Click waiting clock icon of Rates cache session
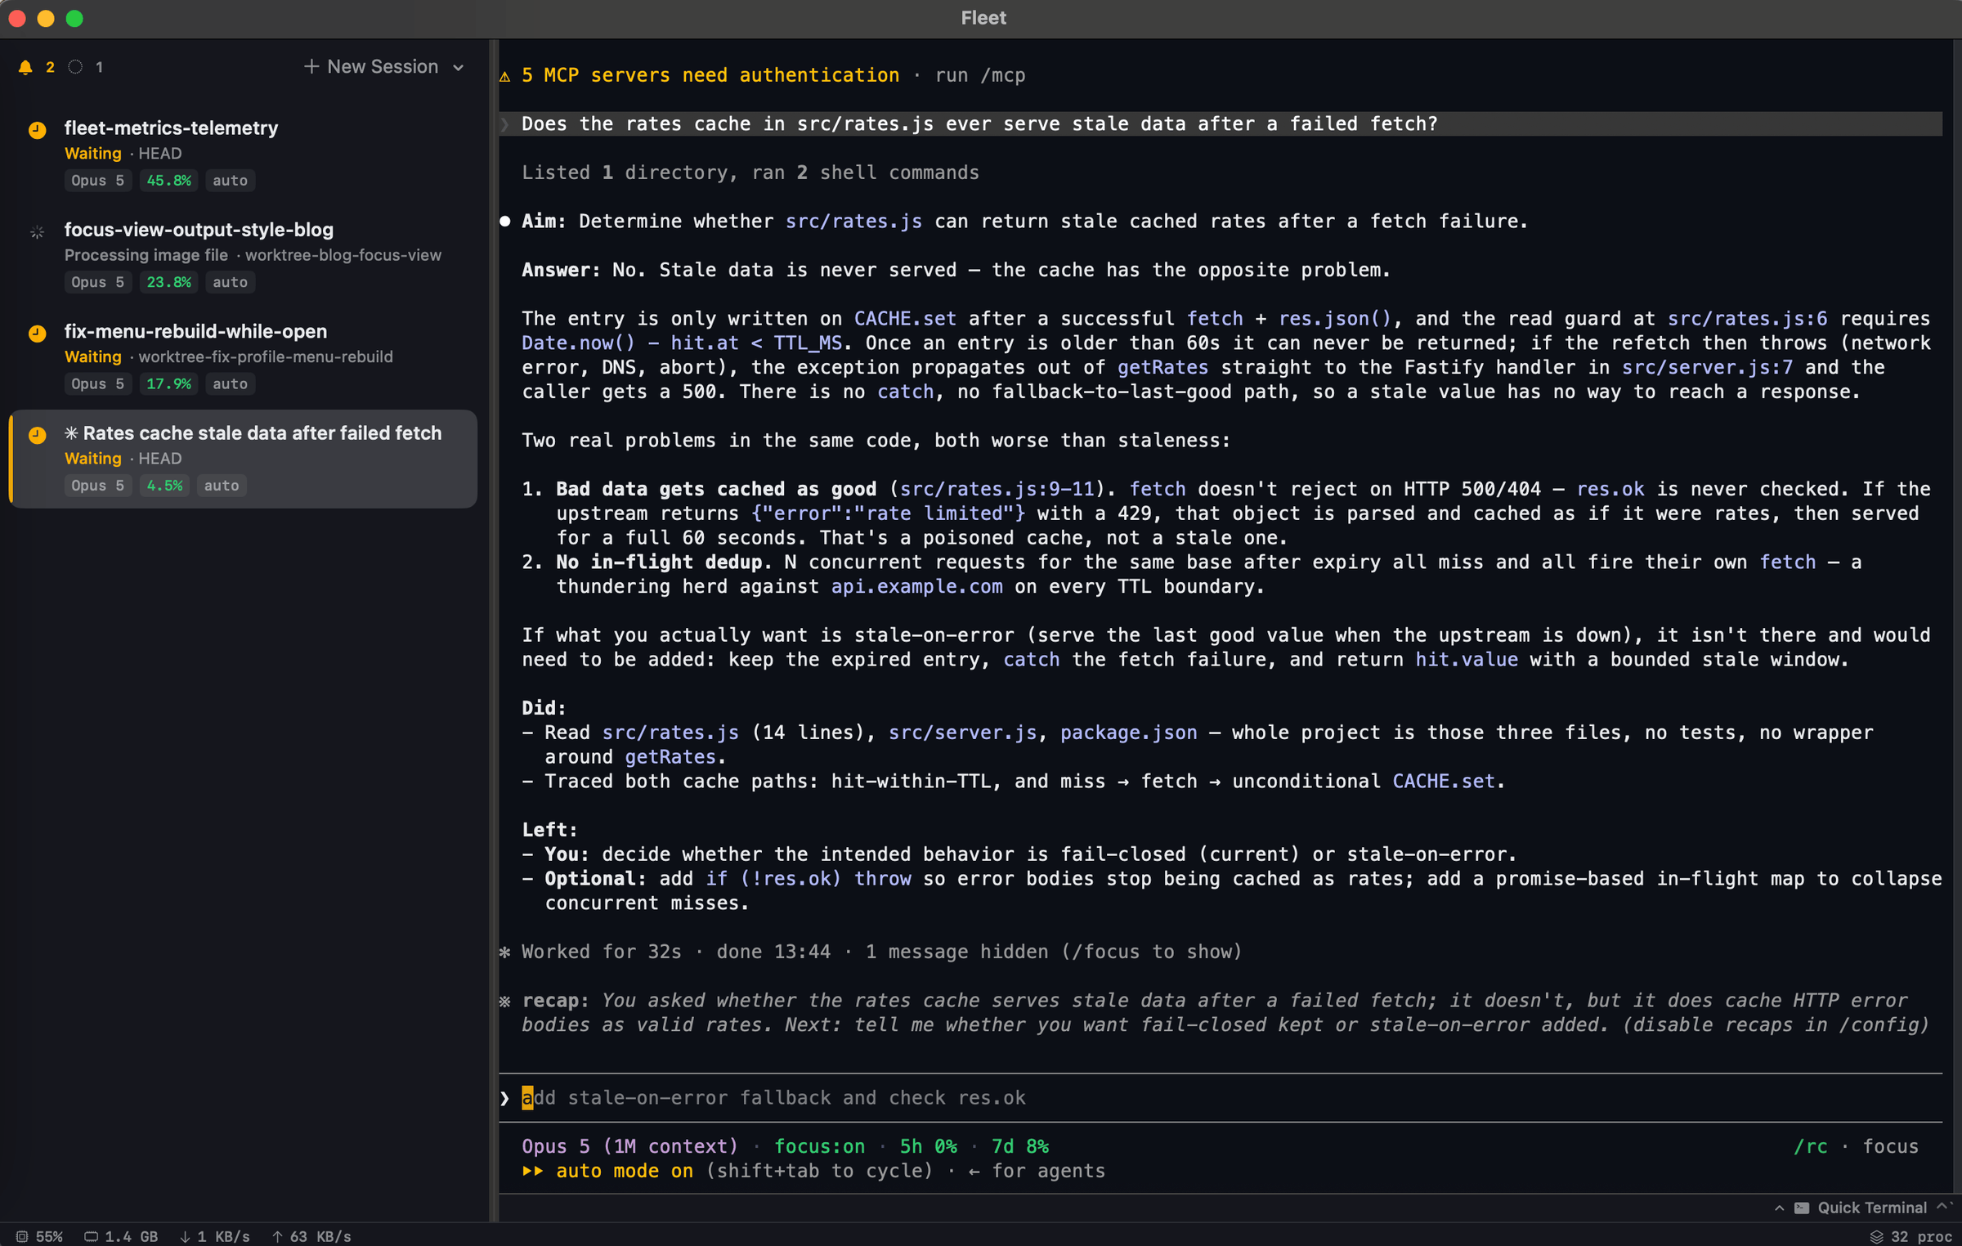Screen dimensions: 1962x1246 coord(37,435)
